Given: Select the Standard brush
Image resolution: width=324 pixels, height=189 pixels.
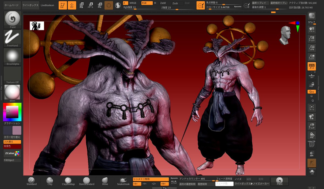Looking at the screenshot, I should pos(32,181).
